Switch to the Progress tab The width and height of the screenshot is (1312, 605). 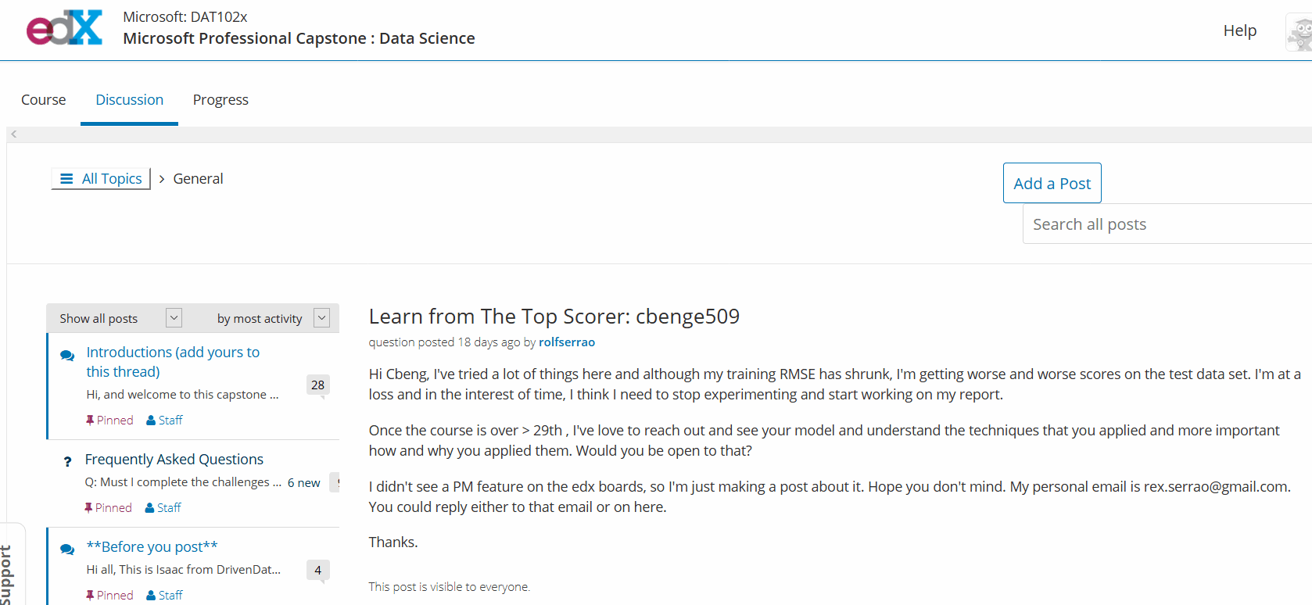coord(220,100)
